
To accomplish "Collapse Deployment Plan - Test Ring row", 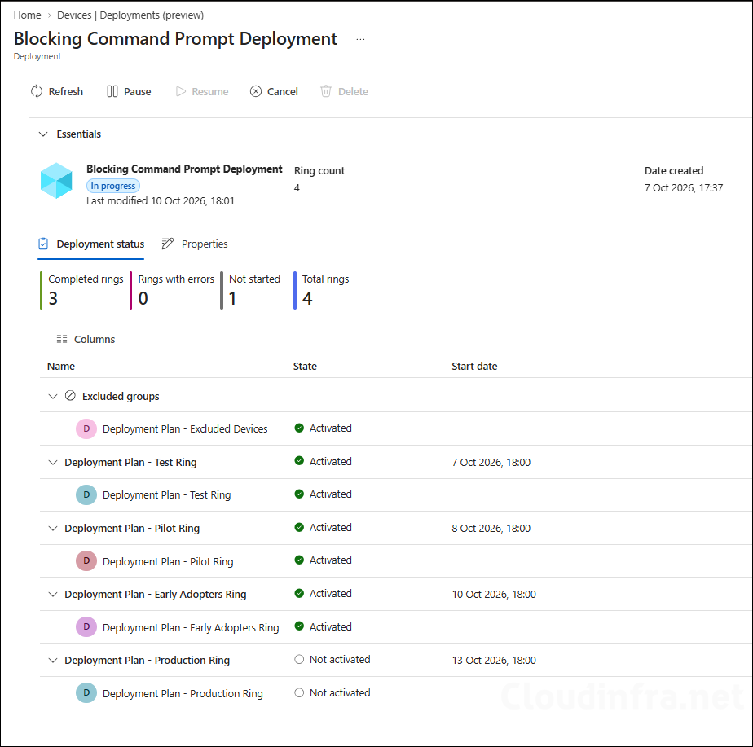I will [x=53, y=463].
